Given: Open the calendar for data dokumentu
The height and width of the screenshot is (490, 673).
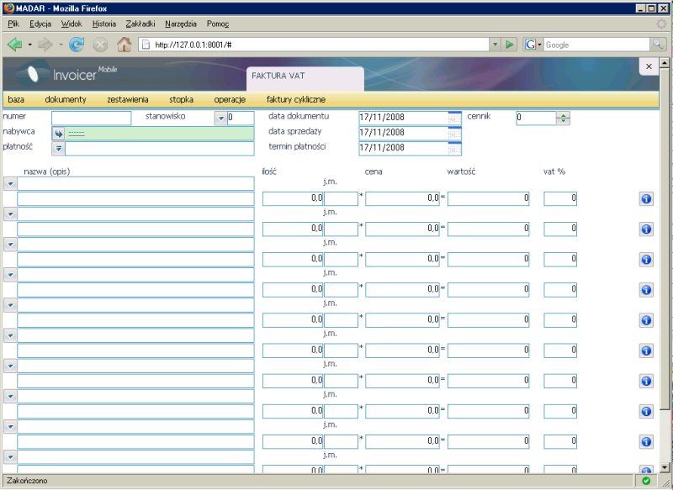Looking at the screenshot, I should 454,118.
